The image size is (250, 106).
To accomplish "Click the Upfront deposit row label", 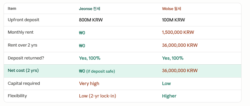I will [x=24, y=20].
